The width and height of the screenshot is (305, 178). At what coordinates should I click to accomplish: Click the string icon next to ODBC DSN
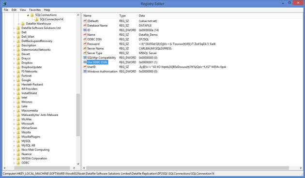point(85,39)
